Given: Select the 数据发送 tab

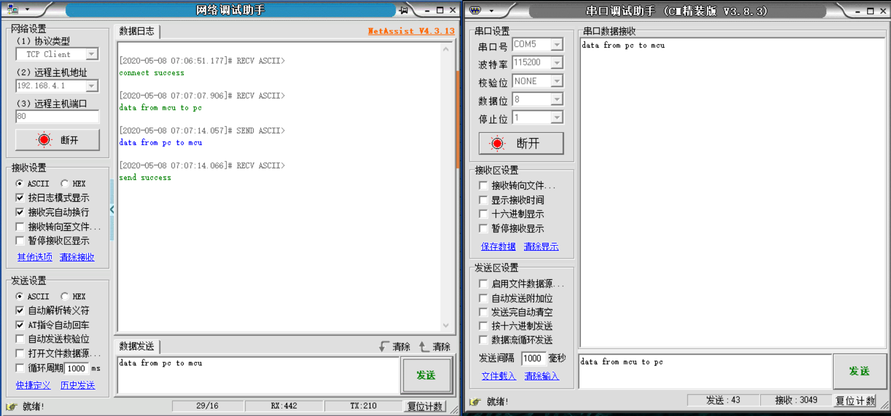Looking at the screenshot, I should point(137,346).
